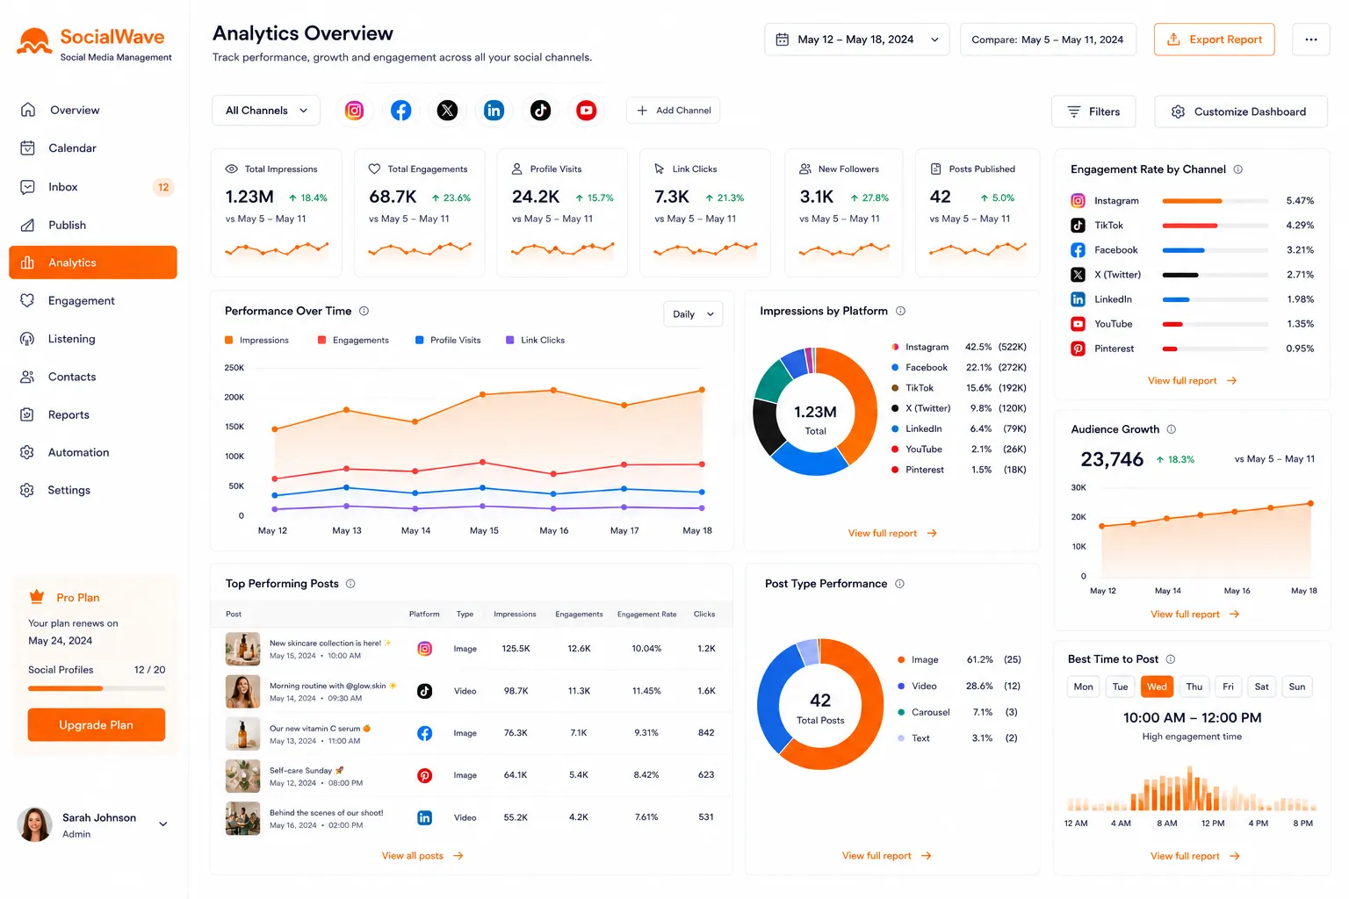1349x899 pixels.
Task: Filter by LinkedIn channel icon
Action: tap(494, 111)
